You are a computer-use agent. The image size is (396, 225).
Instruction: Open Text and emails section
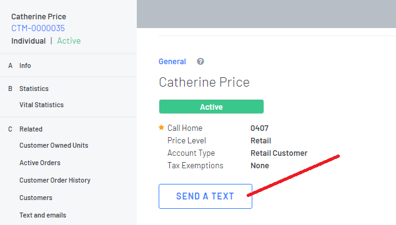coord(42,215)
